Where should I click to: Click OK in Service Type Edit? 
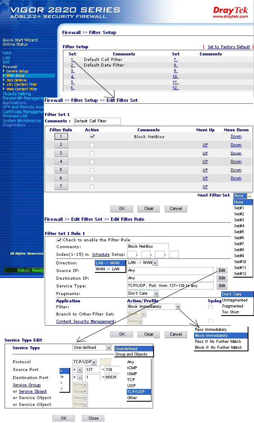[x=63, y=418]
